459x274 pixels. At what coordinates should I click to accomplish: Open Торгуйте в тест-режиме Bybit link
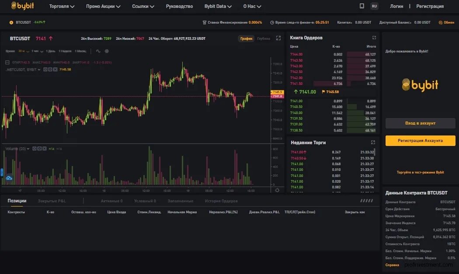tap(421, 173)
